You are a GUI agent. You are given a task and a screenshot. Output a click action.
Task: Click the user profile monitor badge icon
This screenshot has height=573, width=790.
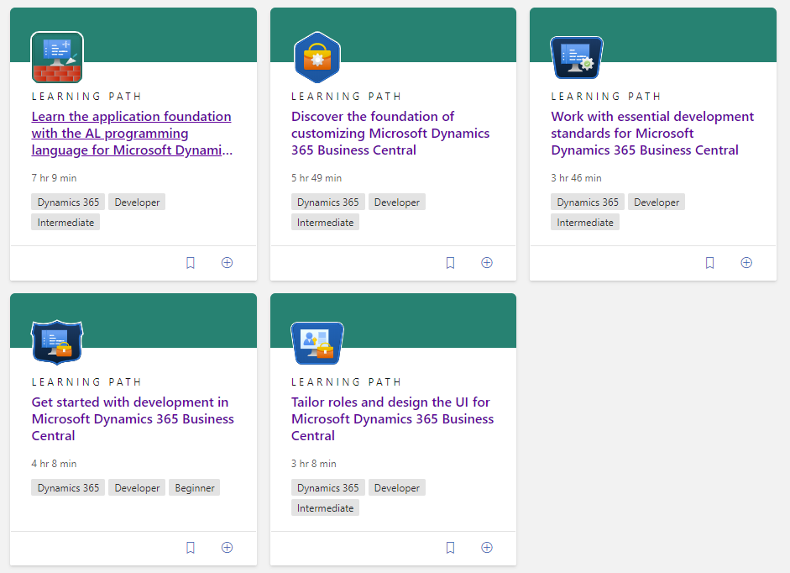pos(317,343)
